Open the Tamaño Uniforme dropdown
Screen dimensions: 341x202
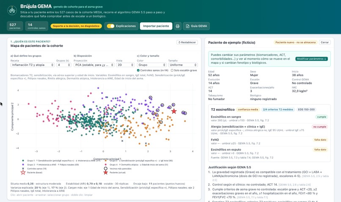coord(183,65)
